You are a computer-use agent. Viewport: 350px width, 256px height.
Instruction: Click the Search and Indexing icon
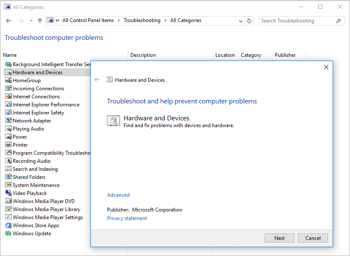pyautogui.click(x=8, y=169)
